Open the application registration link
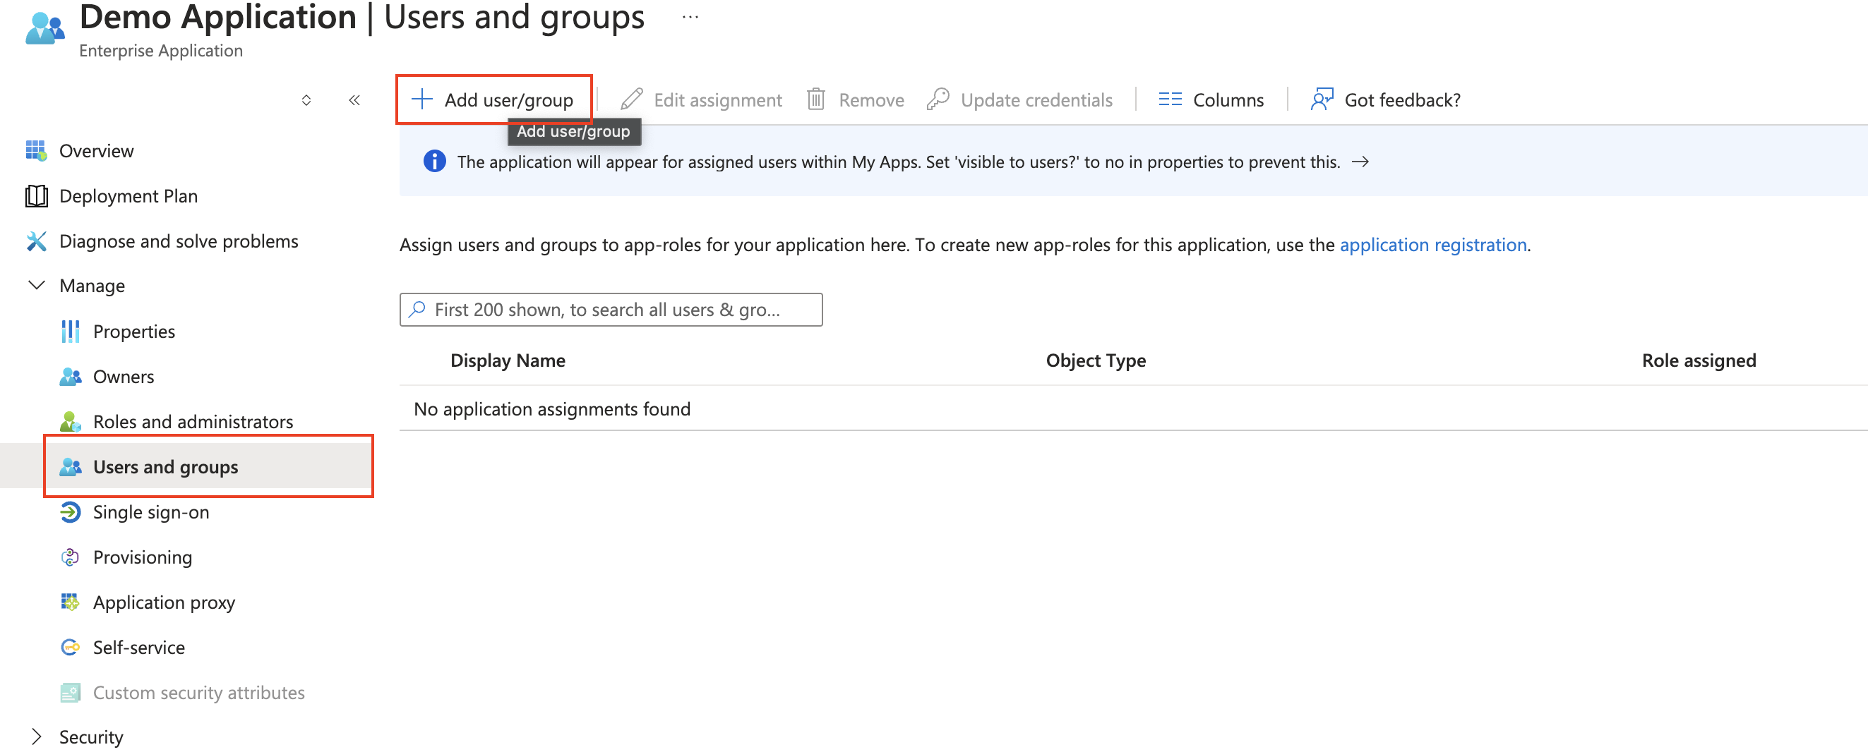The image size is (1868, 752). pyautogui.click(x=1433, y=245)
